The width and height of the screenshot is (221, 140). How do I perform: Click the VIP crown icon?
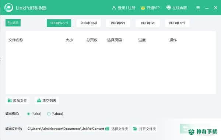[x=143, y=8]
